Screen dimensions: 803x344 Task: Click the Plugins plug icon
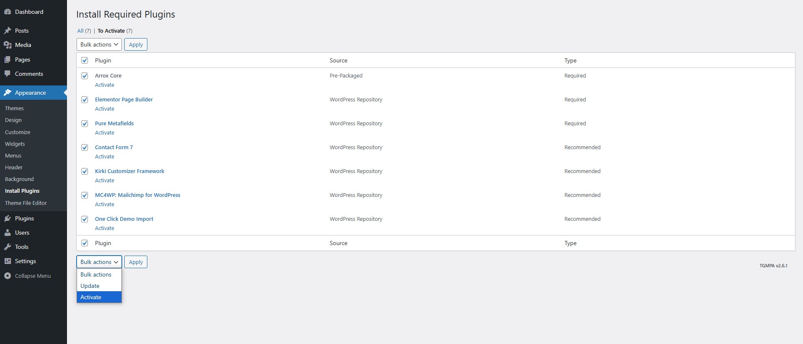(8, 218)
